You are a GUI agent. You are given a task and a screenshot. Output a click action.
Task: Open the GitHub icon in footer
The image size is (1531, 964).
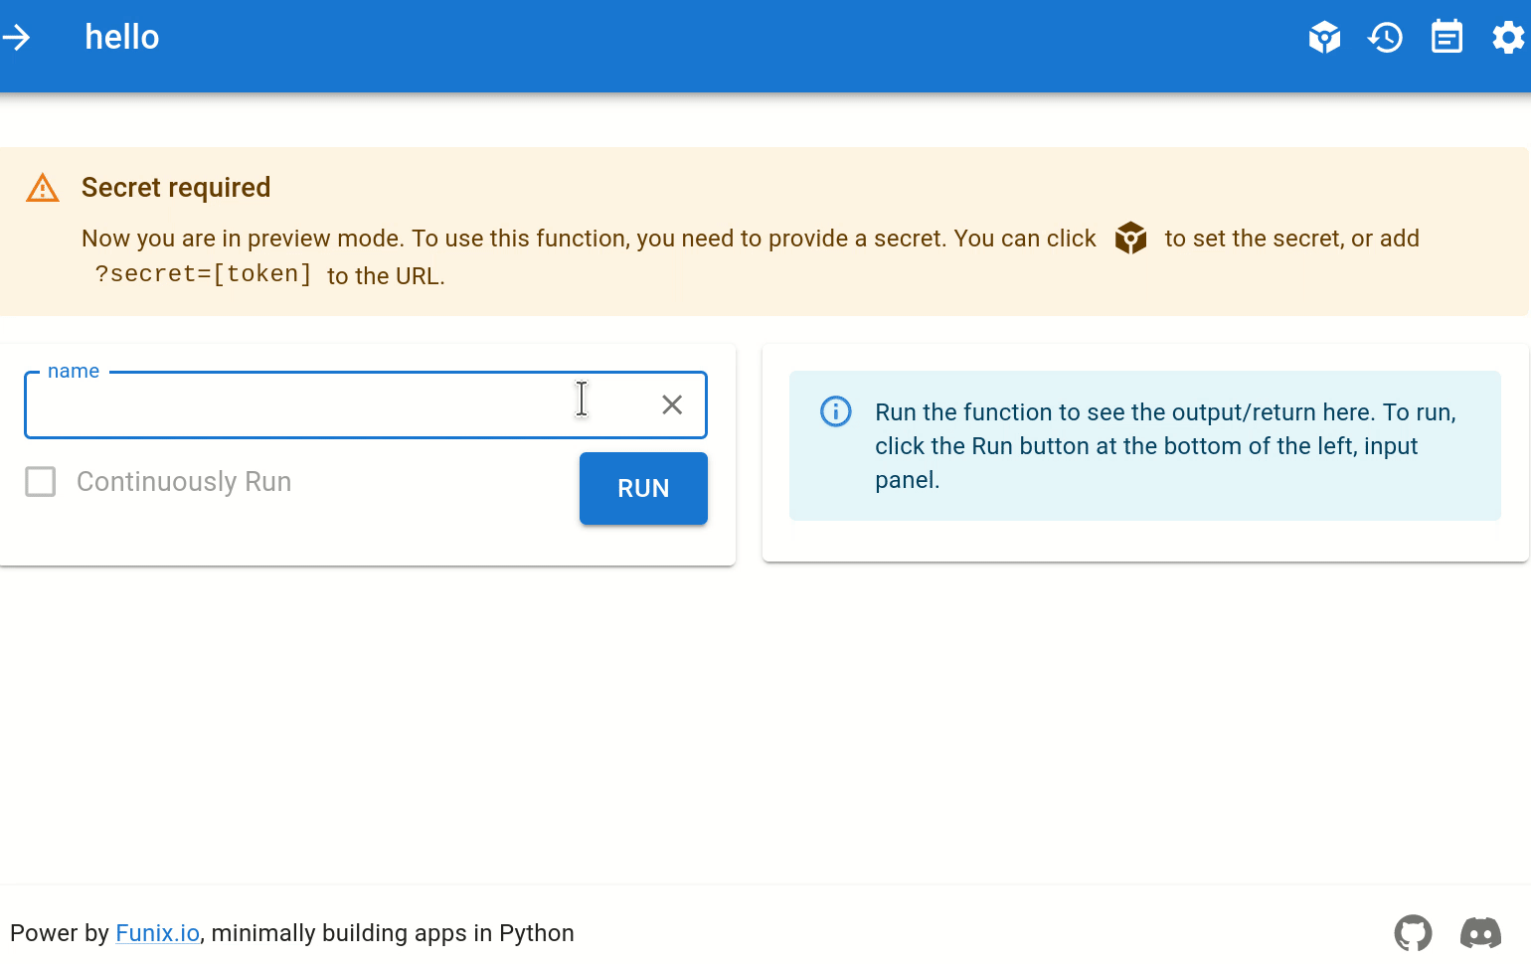click(x=1413, y=933)
